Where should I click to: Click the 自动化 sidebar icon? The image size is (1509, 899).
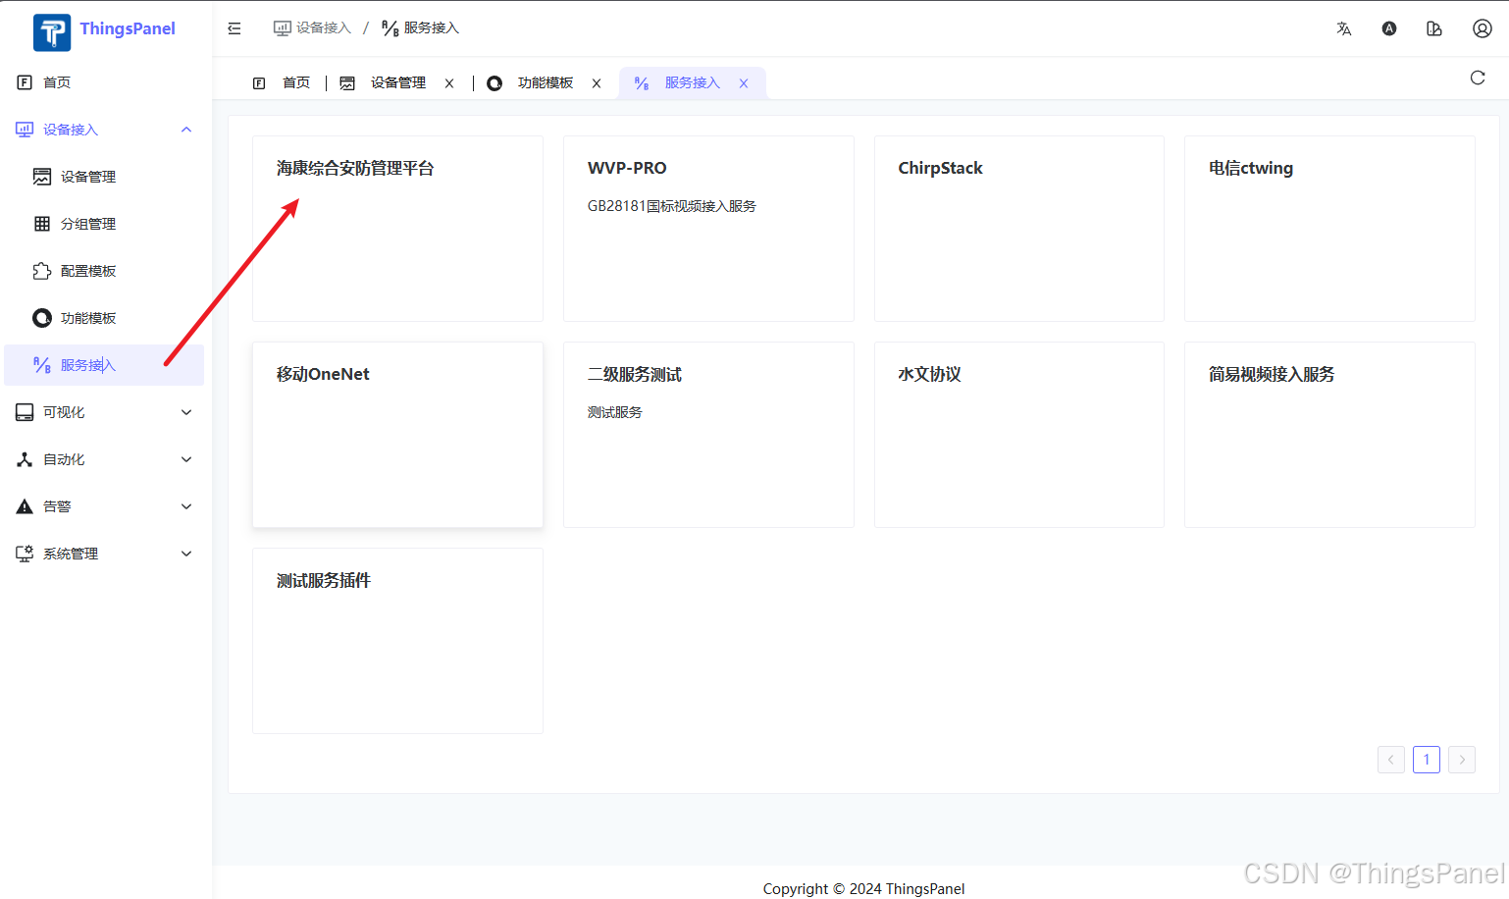pyautogui.click(x=25, y=459)
